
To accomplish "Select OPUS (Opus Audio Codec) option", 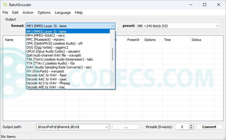I will pos(68,51).
